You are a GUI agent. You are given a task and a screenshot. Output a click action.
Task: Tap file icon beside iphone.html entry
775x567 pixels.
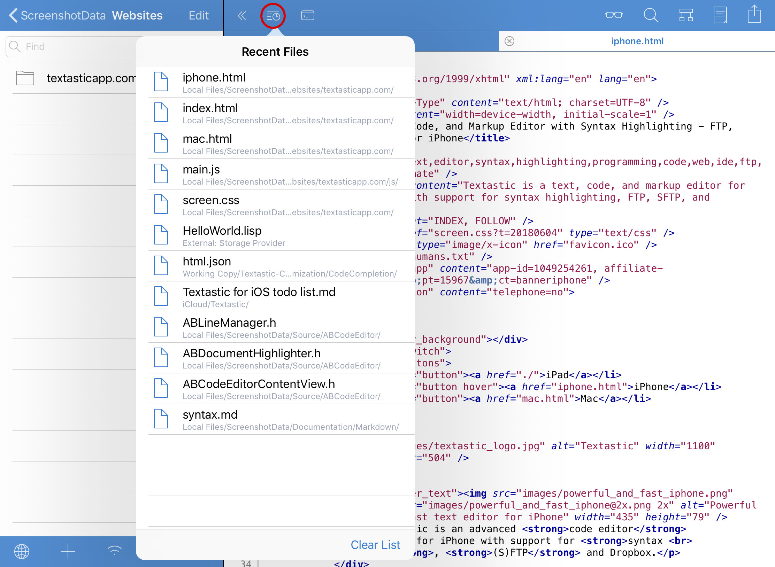click(161, 81)
